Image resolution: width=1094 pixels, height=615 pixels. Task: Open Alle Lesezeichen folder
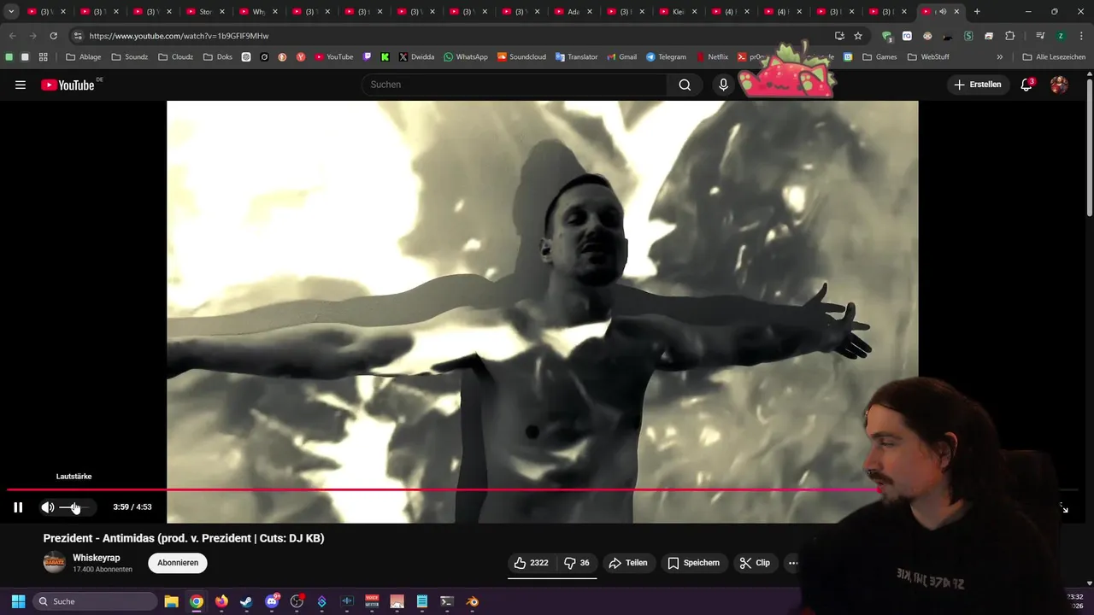(1054, 57)
